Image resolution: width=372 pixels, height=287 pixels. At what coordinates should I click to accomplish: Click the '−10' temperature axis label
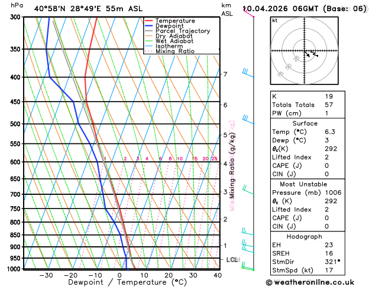(x=95, y=275)
